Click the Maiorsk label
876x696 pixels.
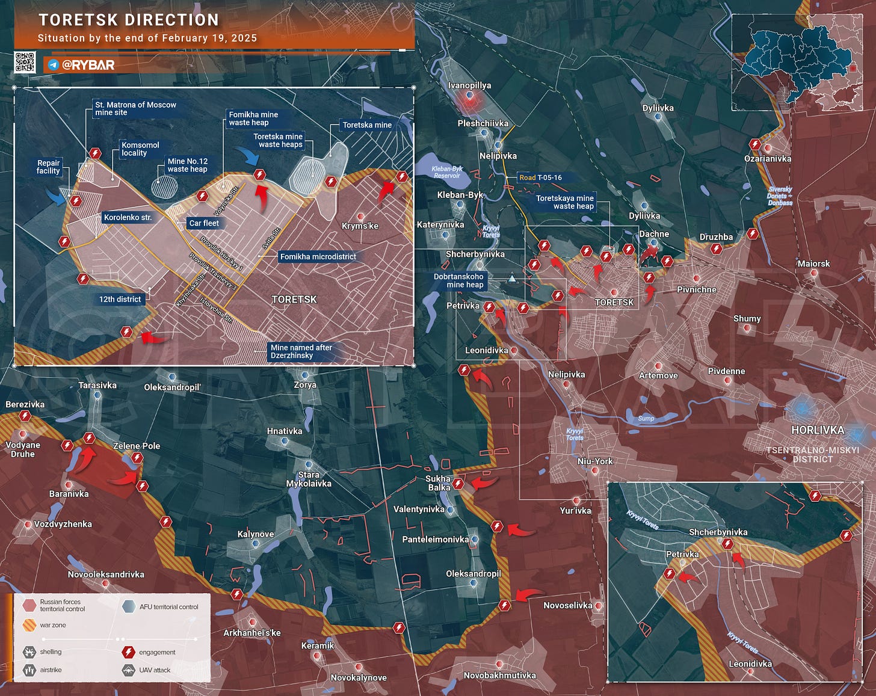pos(813,263)
